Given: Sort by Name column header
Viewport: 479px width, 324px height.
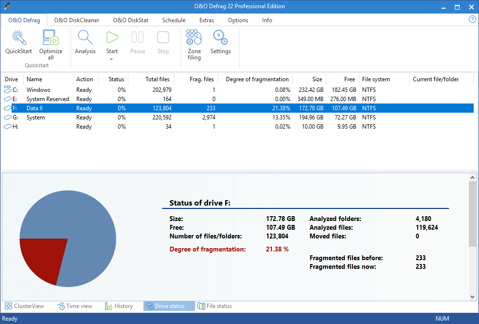Looking at the screenshot, I should click(x=48, y=79).
